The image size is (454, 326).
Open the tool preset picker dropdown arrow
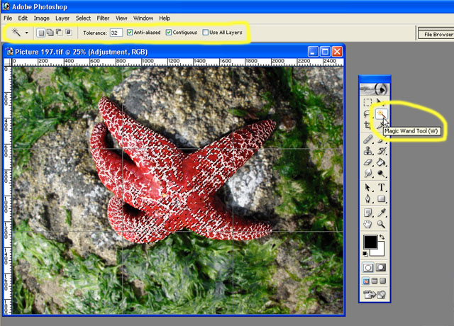pyautogui.click(x=27, y=33)
